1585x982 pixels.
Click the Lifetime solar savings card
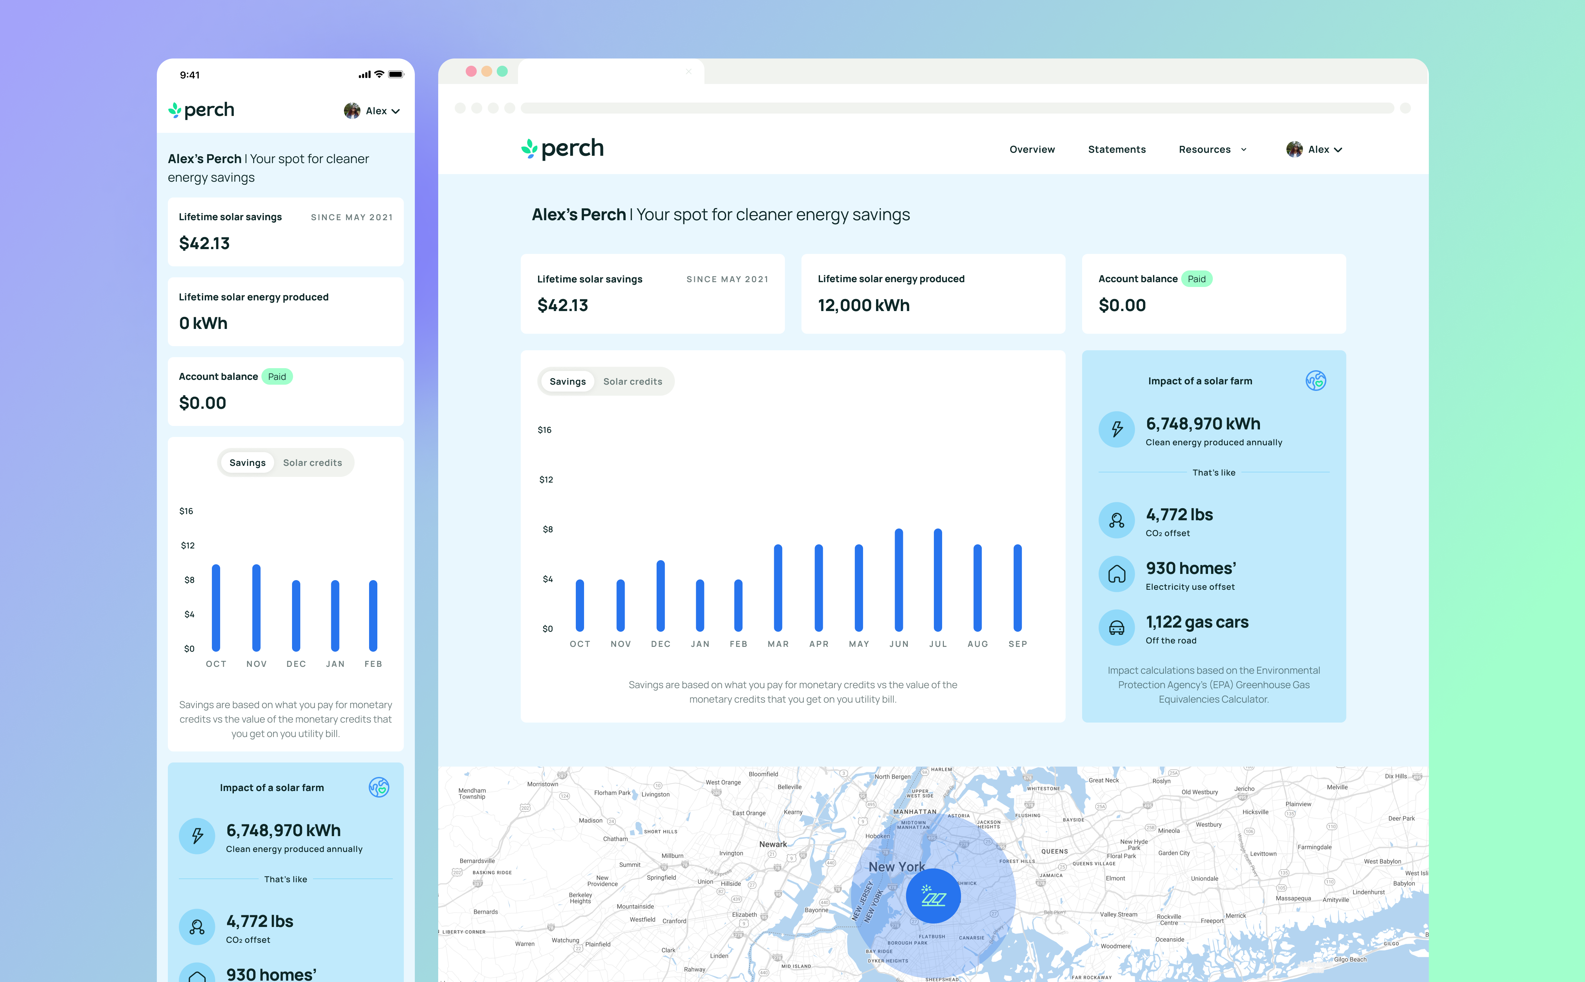coord(652,293)
